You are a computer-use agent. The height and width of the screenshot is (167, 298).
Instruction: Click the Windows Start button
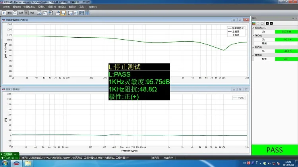5,163
